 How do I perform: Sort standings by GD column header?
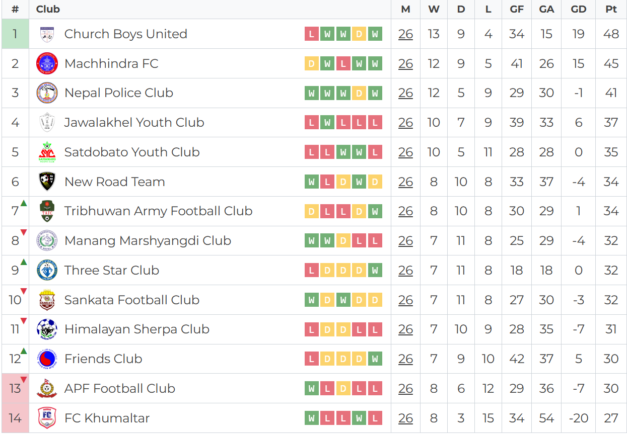tap(578, 10)
